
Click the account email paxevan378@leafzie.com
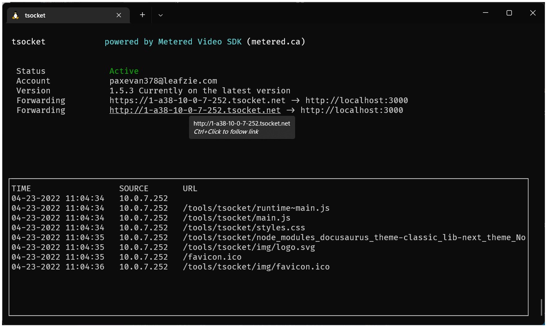[163, 81]
